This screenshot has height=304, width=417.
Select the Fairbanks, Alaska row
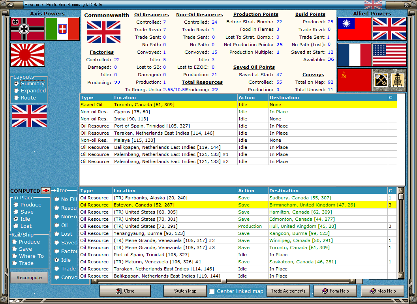click(x=238, y=198)
